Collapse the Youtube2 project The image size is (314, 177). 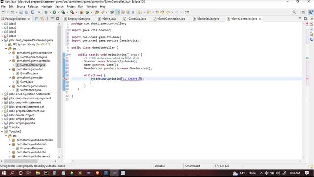click(2, 132)
